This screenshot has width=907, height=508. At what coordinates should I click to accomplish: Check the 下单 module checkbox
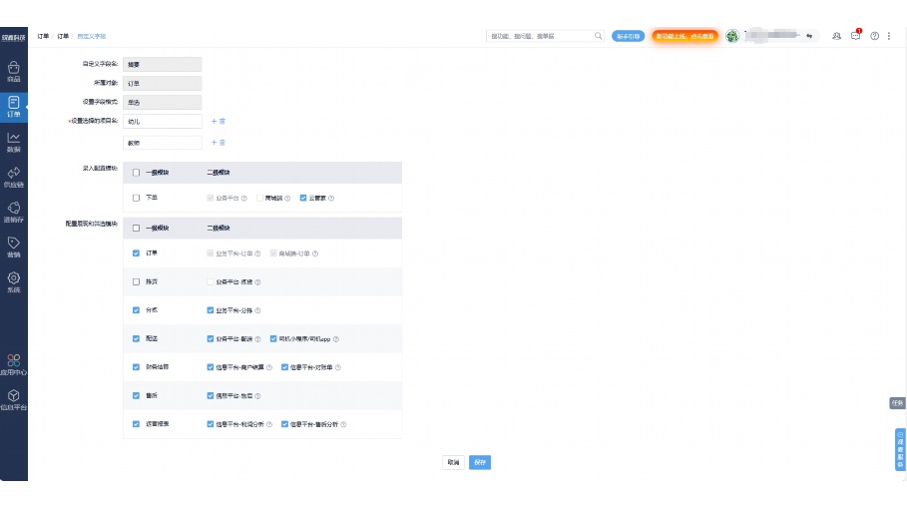[136, 198]
